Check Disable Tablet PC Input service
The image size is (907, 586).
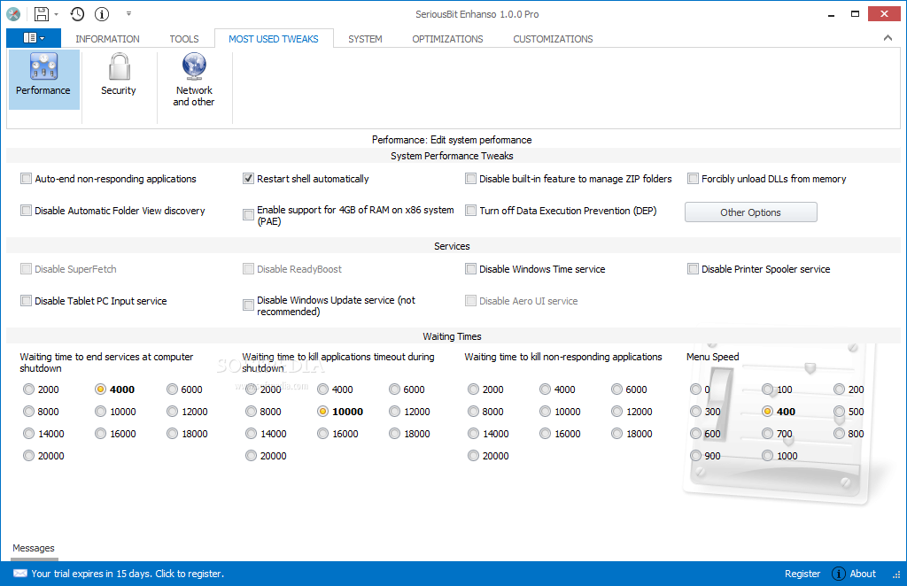(x=26, y=300)
